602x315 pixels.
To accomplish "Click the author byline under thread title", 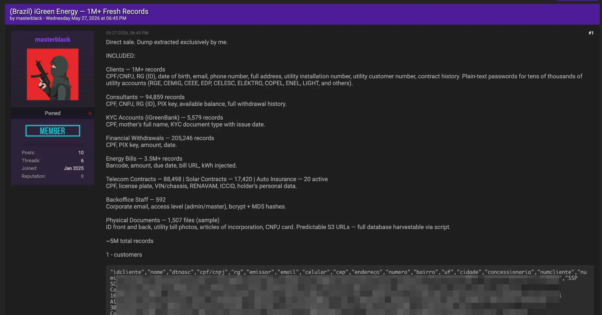I will (x=68, y=18).
